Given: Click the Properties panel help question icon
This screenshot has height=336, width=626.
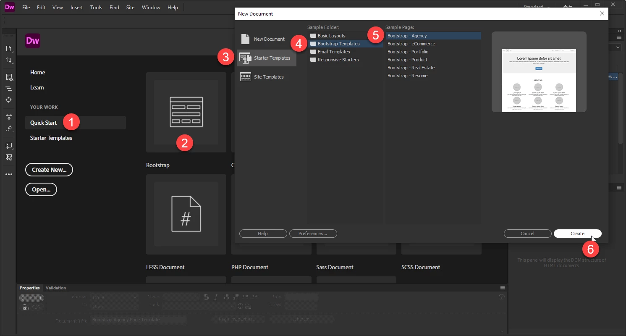Looking at the screenshot, I should pos(502,297).
